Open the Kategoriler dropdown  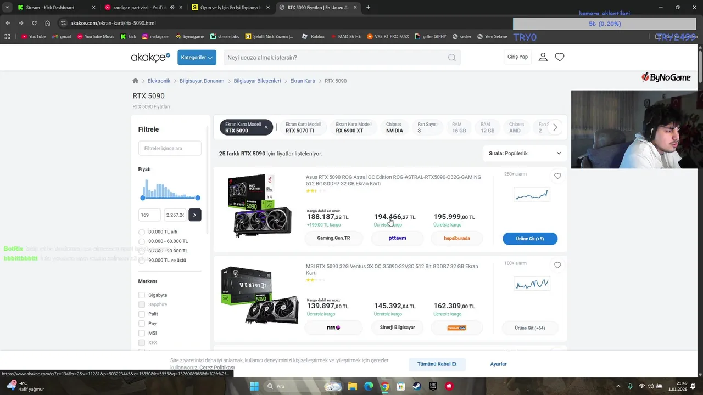click(x=197, y=58)
